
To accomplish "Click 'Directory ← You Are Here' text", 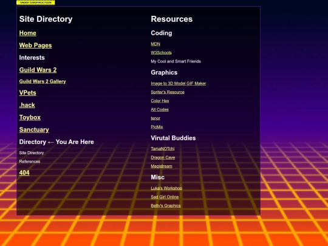I will click(56, 142).
